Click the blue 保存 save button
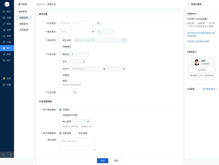 [103, 161]
